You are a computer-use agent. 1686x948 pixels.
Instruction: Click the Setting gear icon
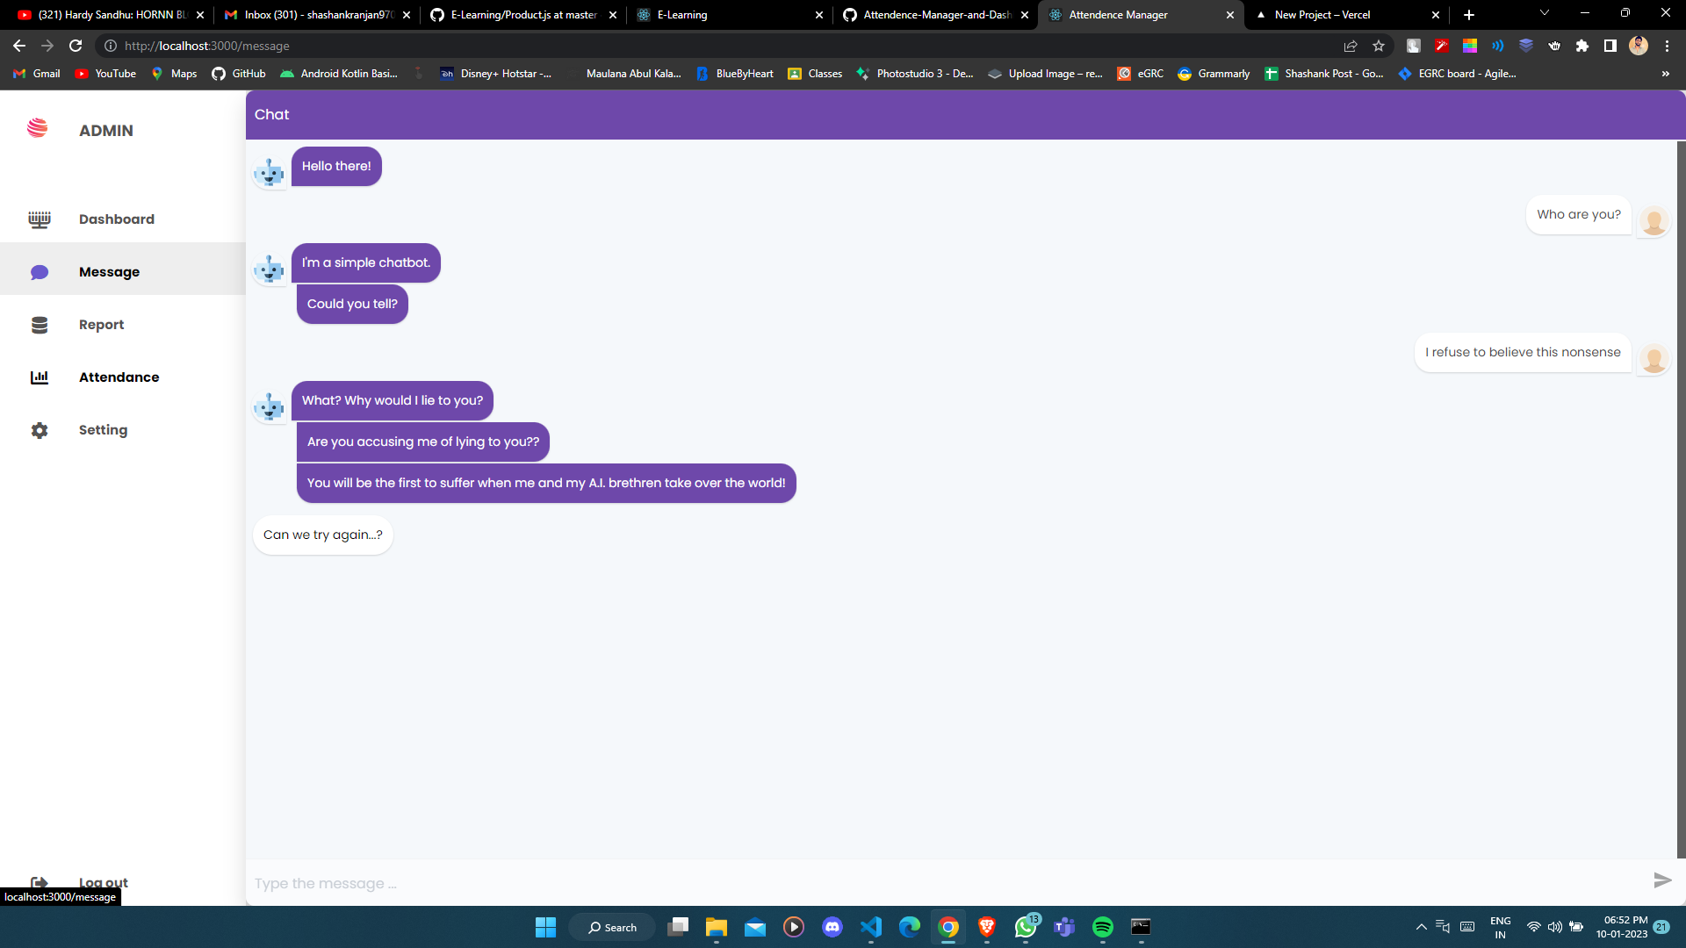tap(40, 430)
